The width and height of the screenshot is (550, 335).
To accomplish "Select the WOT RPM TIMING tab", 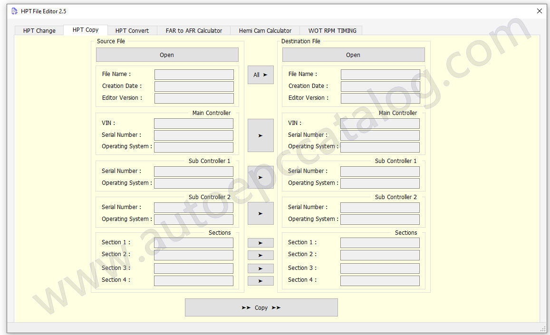I will [332, 30].
